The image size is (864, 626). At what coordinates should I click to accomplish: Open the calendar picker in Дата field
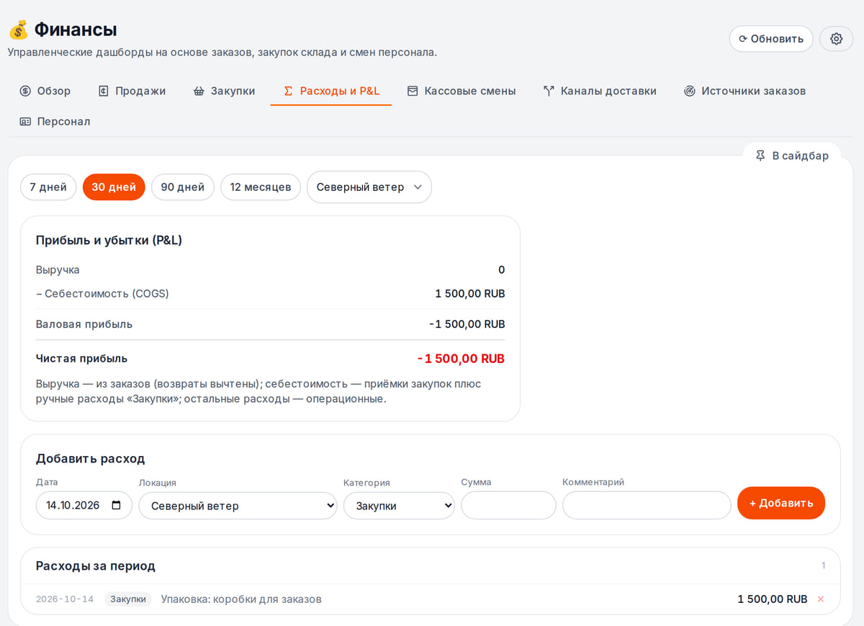coord(117,505)
